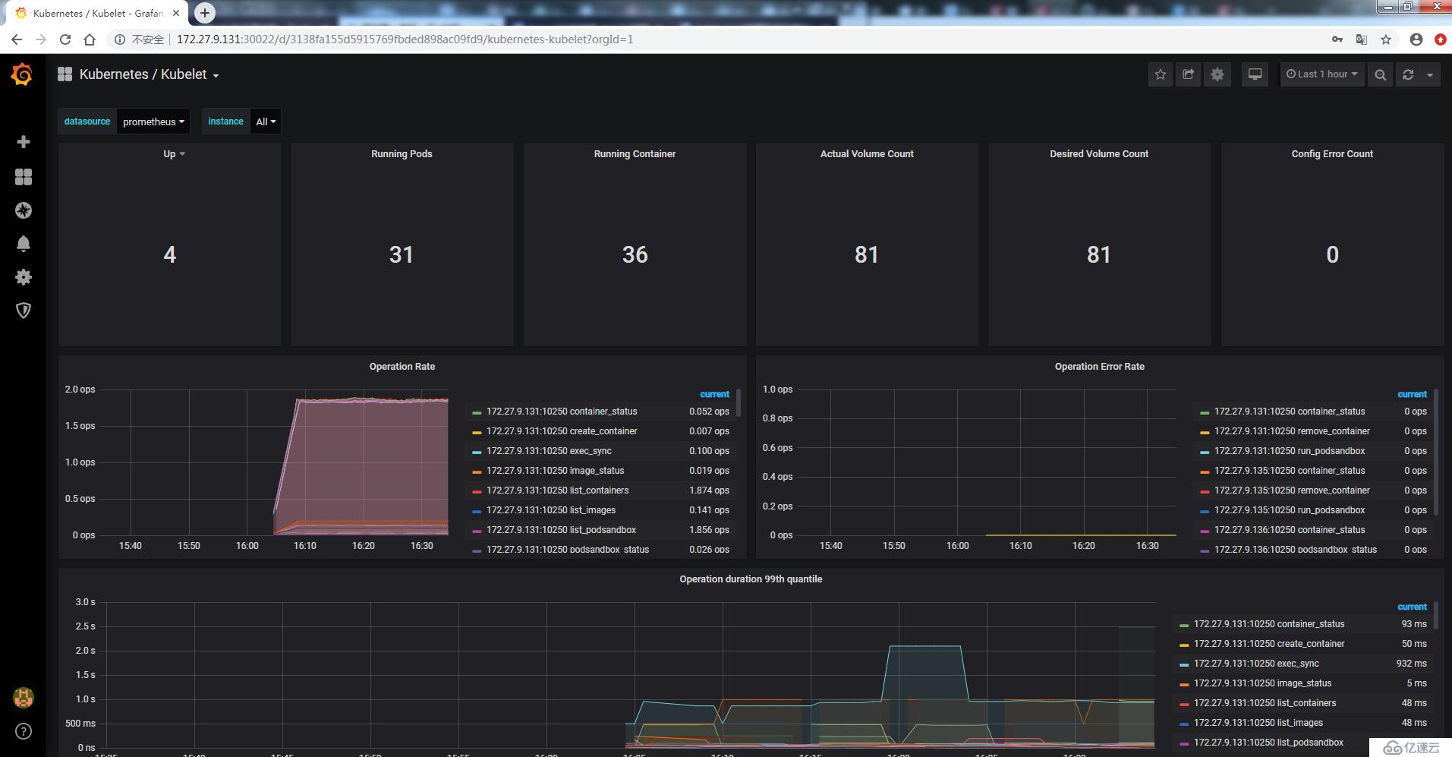Go back in the browser
The height and width of the screenshot is (757, 1452).
(17, 39)
